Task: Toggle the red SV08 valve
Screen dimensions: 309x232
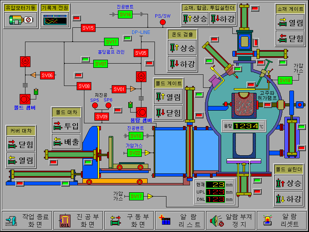Action: [x=84, y=86]
